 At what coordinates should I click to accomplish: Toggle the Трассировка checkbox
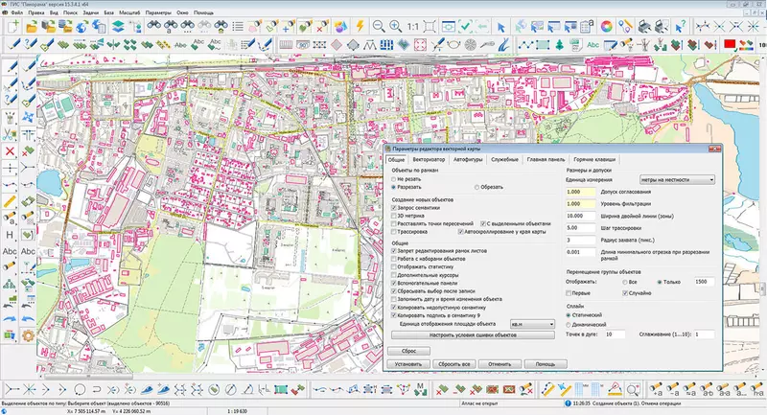[393, 231]
